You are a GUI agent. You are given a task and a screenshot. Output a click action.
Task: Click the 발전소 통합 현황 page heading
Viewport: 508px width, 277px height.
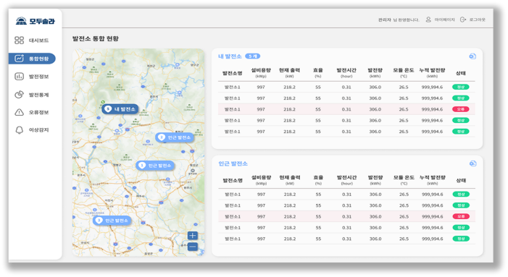pyautogui.click(x=96, y=38)
